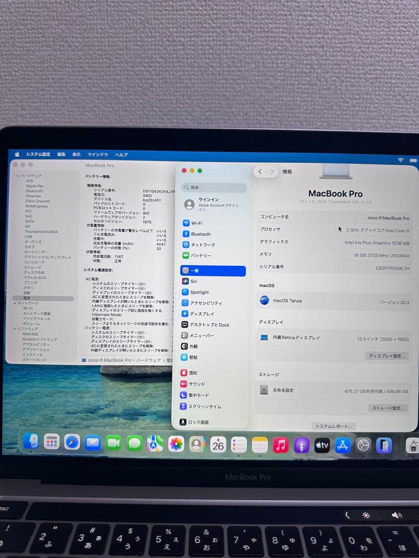Image resolution: width=419 pixels, height=558 pixels.
Task: Open the 編集 menu
Action: [61, 154]
